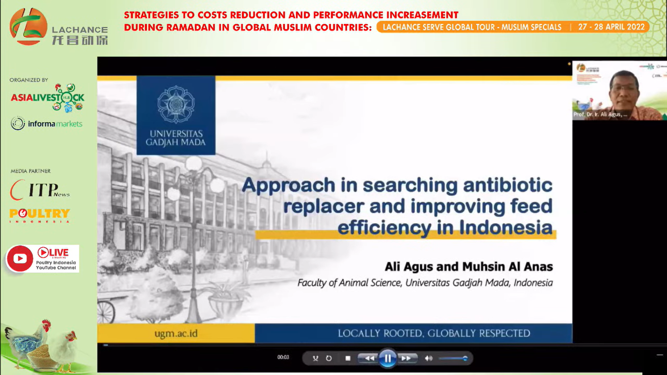Mute the player volume
Viewport: 667px width, 375px height.
click(x=428, y=358)
